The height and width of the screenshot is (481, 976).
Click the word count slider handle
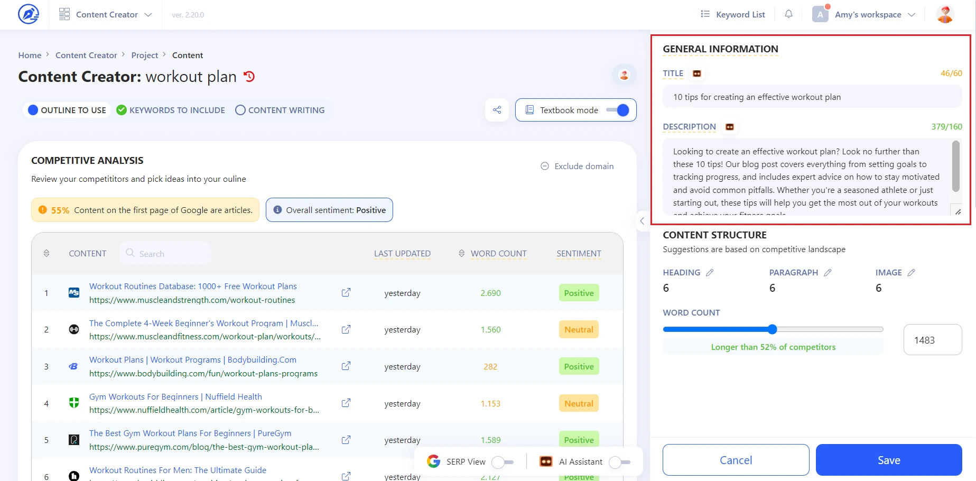tap(772, 329)
